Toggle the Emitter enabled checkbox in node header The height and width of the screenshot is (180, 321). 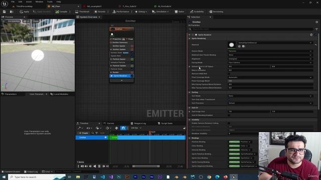(x=112, y=29)
